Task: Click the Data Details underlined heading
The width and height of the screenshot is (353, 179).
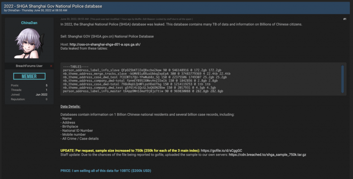Action: pos(70,107)
